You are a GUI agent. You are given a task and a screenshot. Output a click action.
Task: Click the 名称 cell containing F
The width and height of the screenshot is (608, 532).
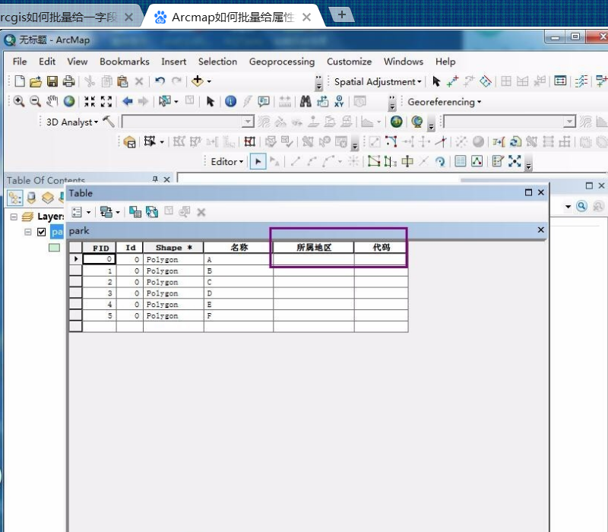(x=239, y=315)
